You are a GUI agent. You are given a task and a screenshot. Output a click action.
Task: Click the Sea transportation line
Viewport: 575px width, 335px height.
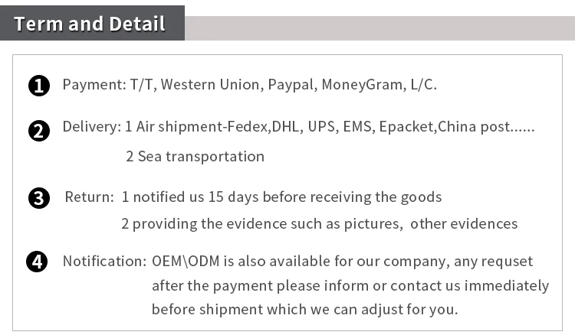point(195,157)
